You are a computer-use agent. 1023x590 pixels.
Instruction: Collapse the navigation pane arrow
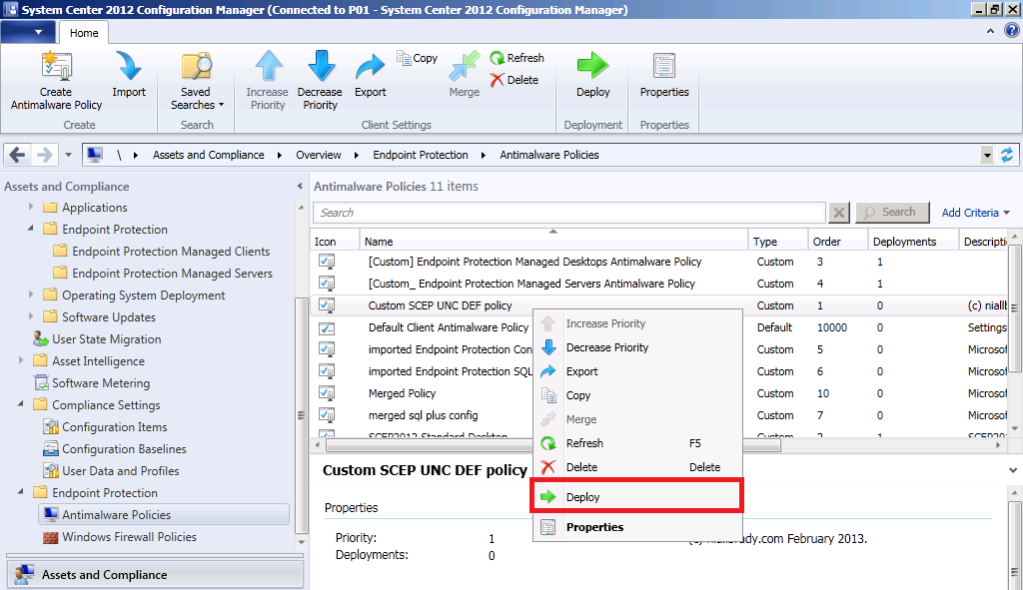pyautogui.click(x=300, y=187)
